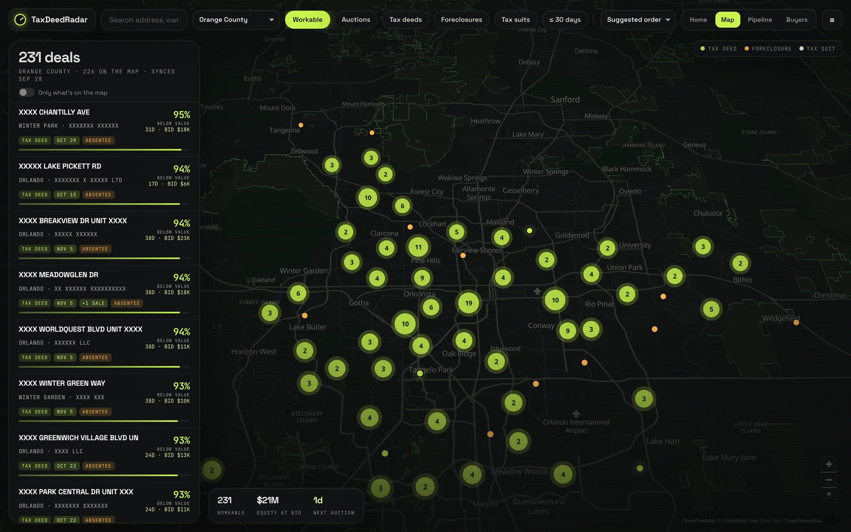Toggle 'Only what's on the map' switch
This screenshot has width=851, height=532.
(x=26, y=92)
